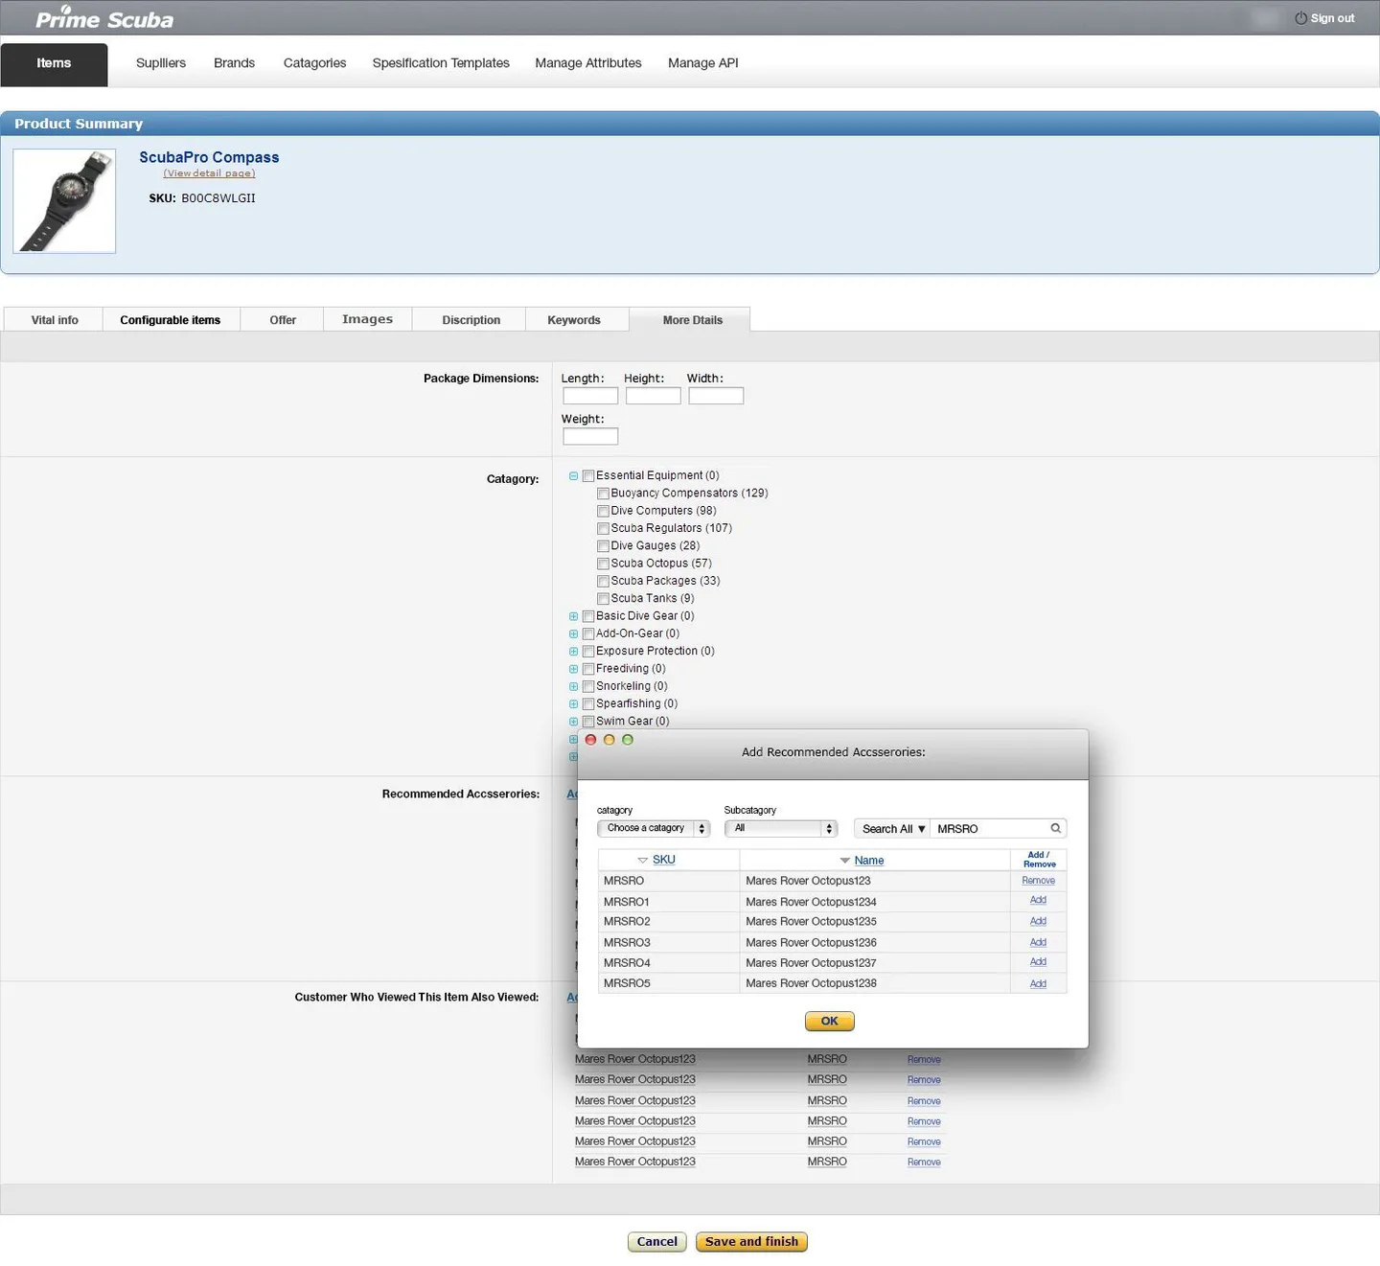
Task: Open the Brands menu item
Action: coord(235,63)
